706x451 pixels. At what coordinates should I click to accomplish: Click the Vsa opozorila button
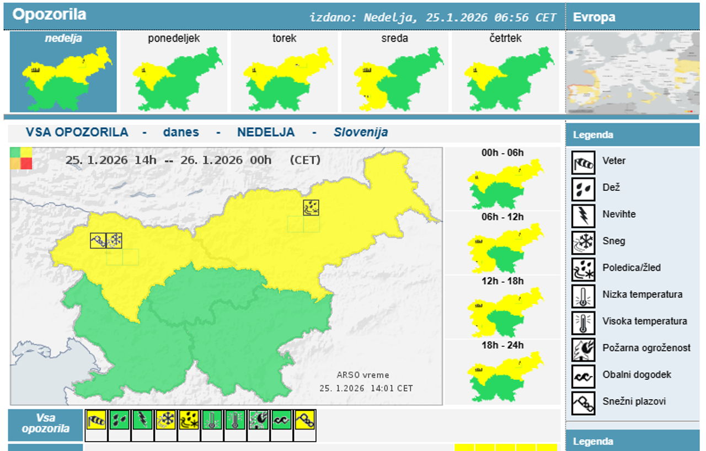click(x=45, y=423)
